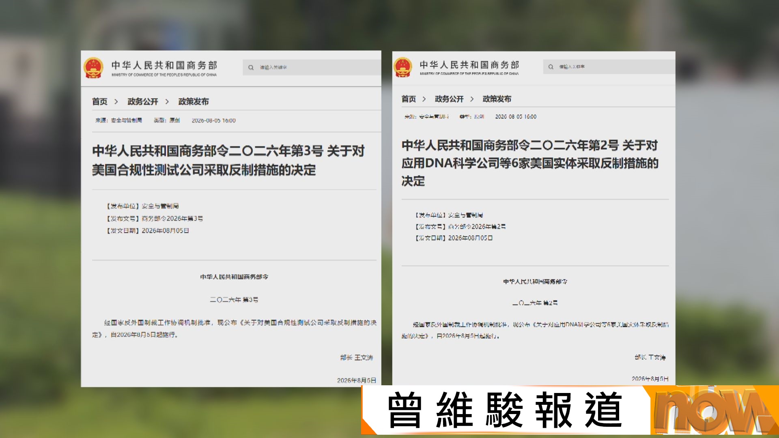Viewport: 779px width, 438px height.
Task: Focus the left page's search keyword field
Action: (312, 67)
